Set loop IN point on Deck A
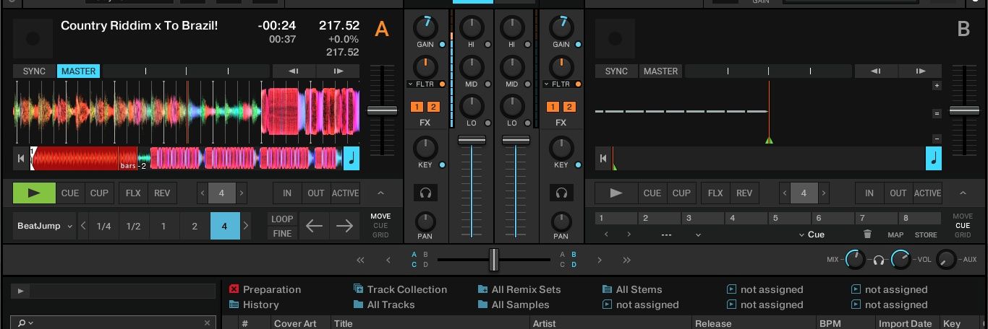This screenshot has height=329, width=988. pyautogui.click(x=287, y=193)
